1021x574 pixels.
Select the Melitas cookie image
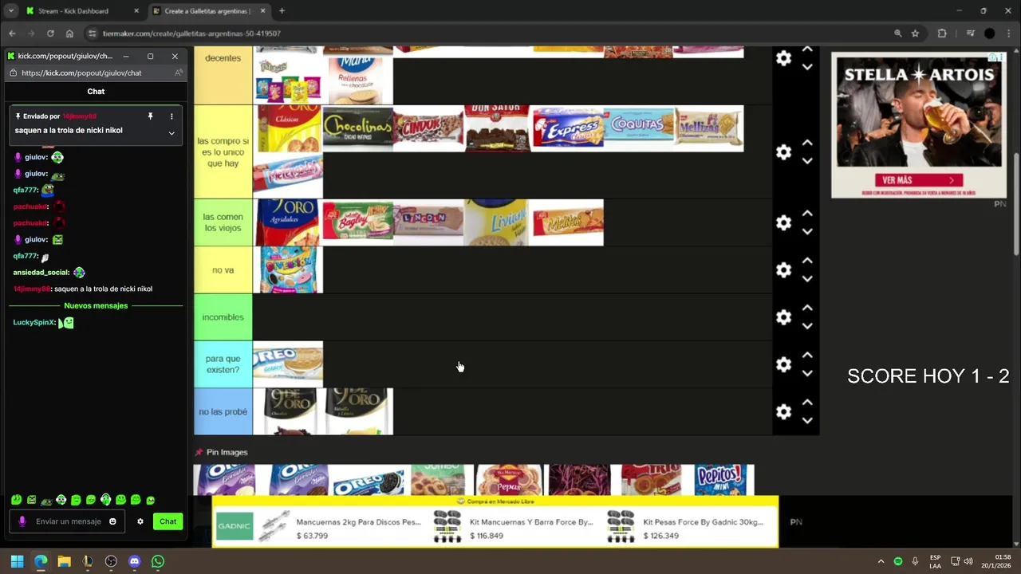[568, 222]
